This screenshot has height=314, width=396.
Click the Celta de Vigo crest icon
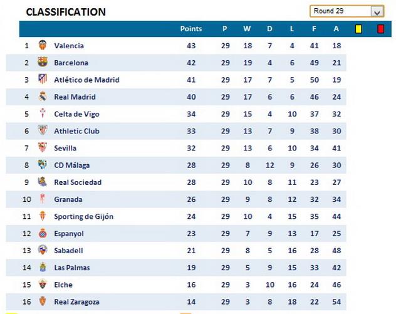click(43, 113)
